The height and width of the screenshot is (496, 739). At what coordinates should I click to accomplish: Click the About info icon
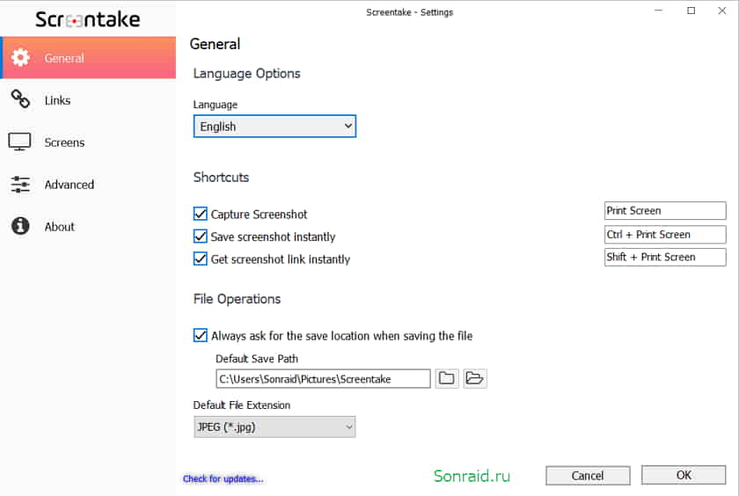(x=20, y=226)
